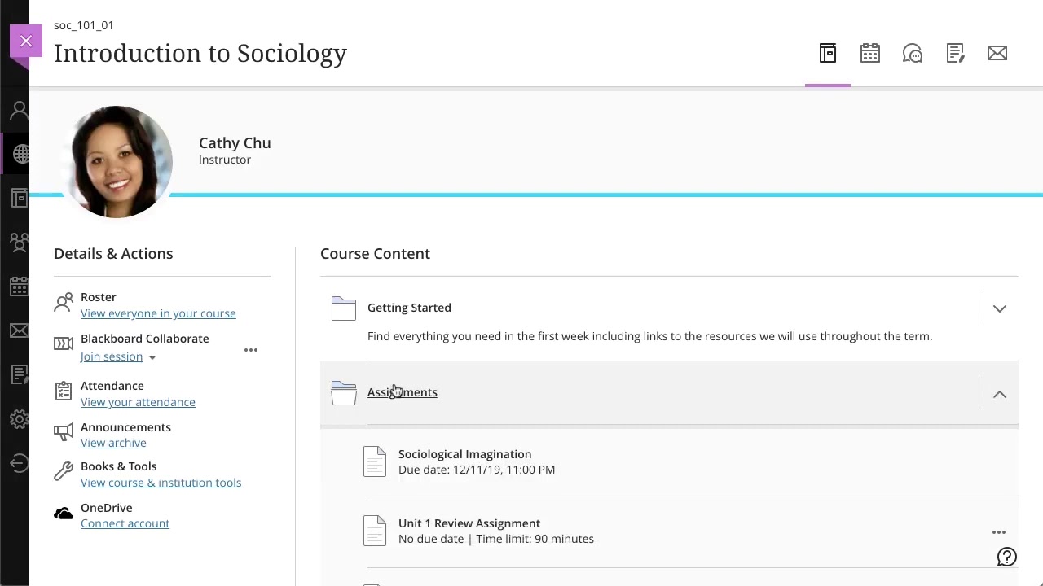
Task: Click the OneDrive cloud icon
Action: 63,514
